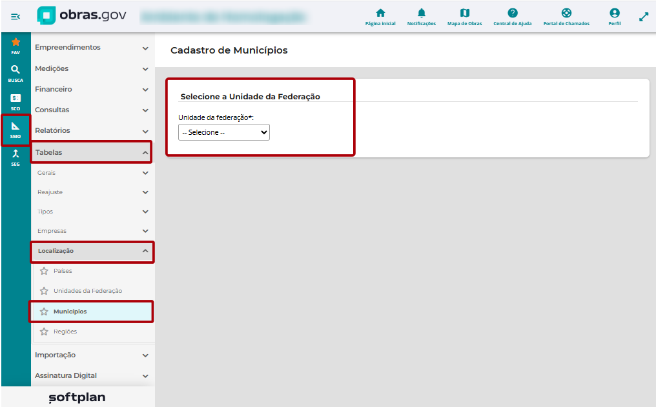Click the Unidade da federação* label
The height and width of the screenshot is (407, 656).
216,117
